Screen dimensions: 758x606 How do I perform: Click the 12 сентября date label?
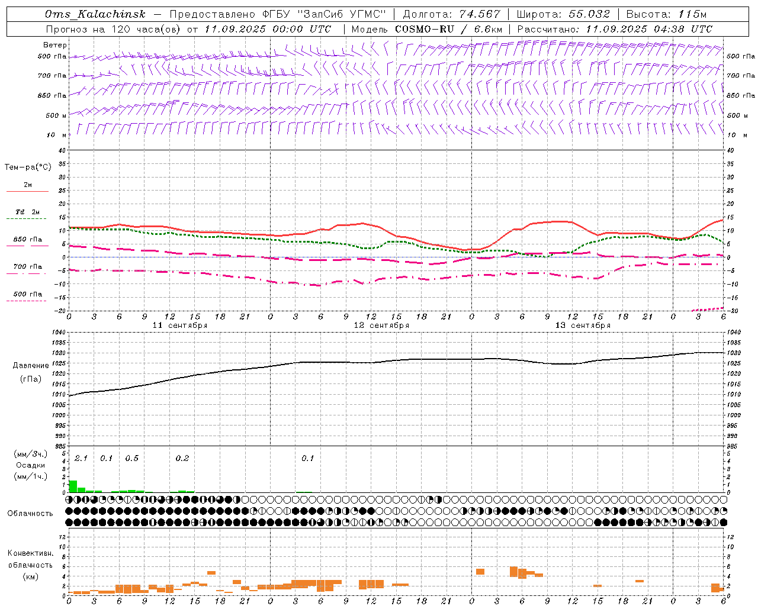point(381,325)
